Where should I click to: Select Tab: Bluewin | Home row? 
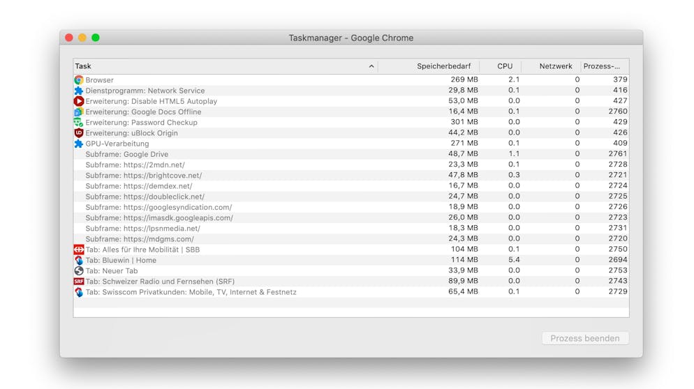click(x=351, y=260)
